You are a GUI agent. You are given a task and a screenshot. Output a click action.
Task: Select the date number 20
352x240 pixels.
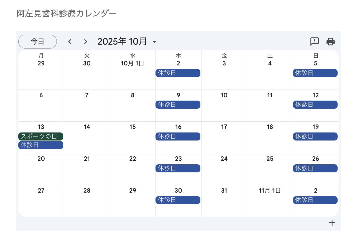[41, 159]
